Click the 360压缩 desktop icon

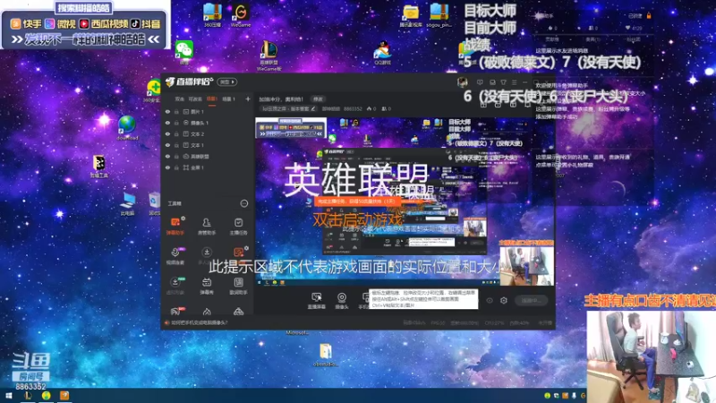coord(212,15)
